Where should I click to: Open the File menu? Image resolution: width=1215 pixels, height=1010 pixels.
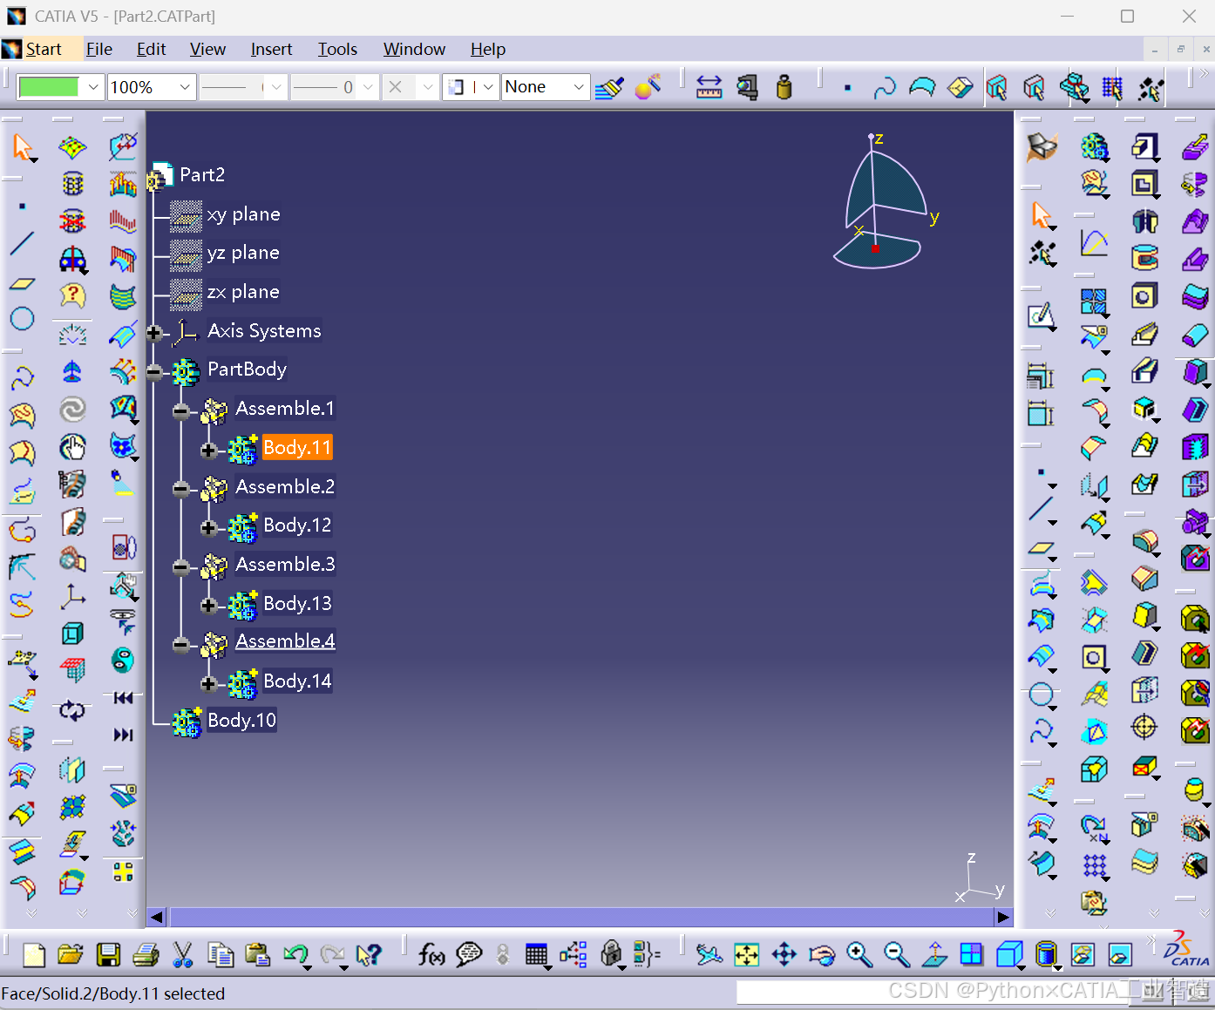click(x=99, y=50)
